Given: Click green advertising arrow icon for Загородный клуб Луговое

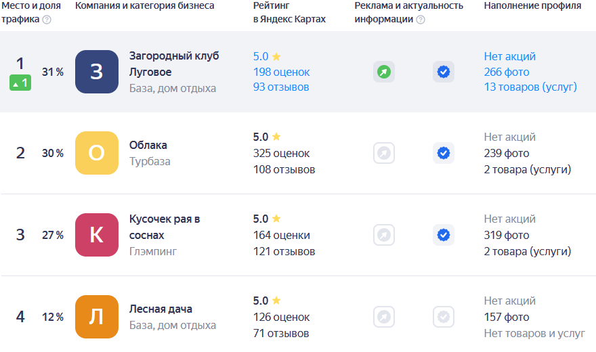Looking at the screenshot, I should pyautogui.click(x=384, y=72).
